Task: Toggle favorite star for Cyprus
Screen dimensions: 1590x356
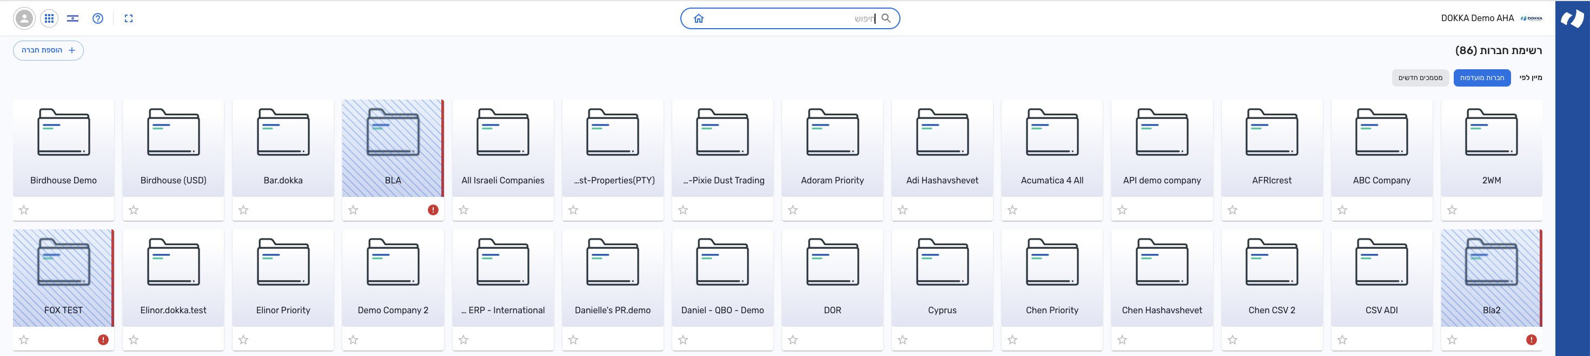Action: coord(903,339)
